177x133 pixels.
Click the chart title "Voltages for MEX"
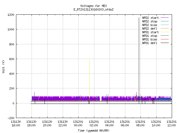pyautogui.click(x=93, y=6)
